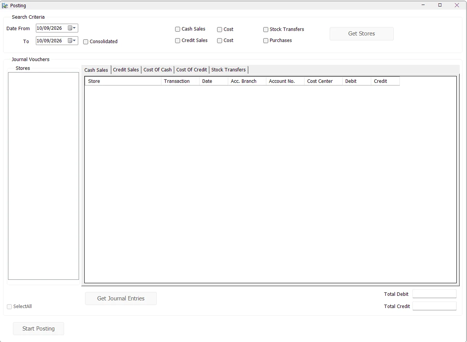This screenshot has width=467, height=342.
Task: Open the Cost Of Credit tab
Action: (192, 70)
